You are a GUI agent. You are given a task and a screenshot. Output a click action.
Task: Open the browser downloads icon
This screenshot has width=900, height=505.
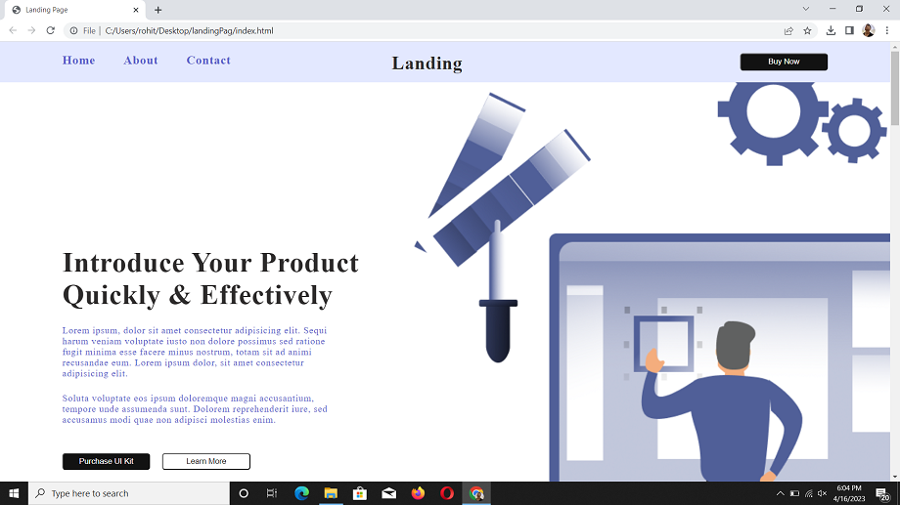831,30
